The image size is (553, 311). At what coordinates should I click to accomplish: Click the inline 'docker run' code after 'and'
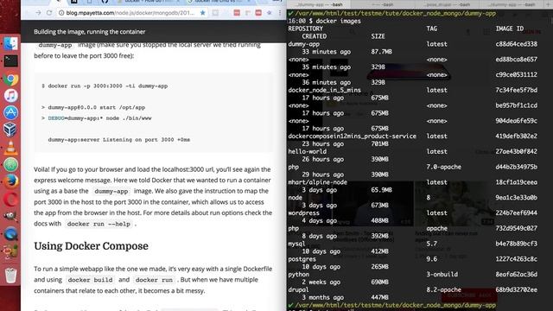[154, 280]
